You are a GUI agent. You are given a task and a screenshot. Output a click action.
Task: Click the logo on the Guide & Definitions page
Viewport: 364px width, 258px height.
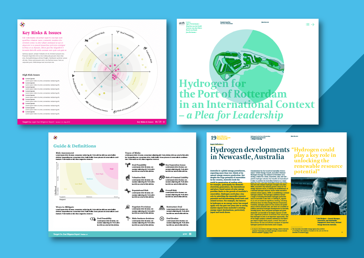(x=55, y=138)
